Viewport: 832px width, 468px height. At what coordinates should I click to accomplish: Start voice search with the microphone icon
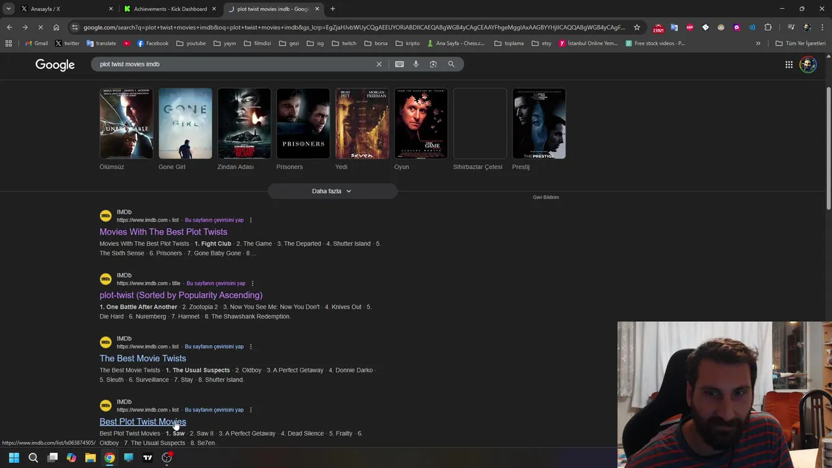(x=416, y=64)
